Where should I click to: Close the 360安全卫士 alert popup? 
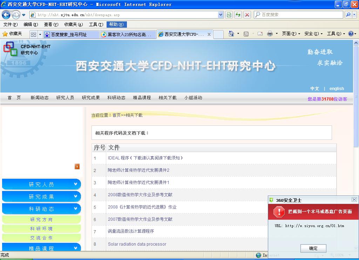354,200
